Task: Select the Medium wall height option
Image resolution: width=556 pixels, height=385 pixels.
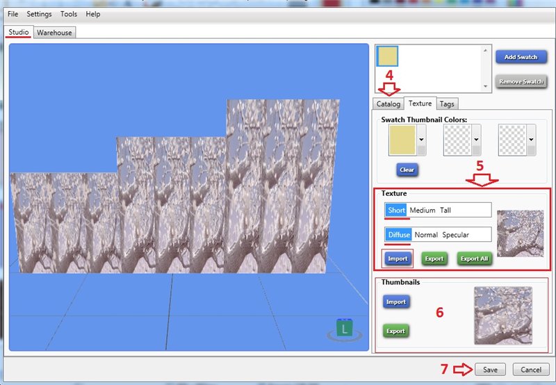Action: [422, 211]
